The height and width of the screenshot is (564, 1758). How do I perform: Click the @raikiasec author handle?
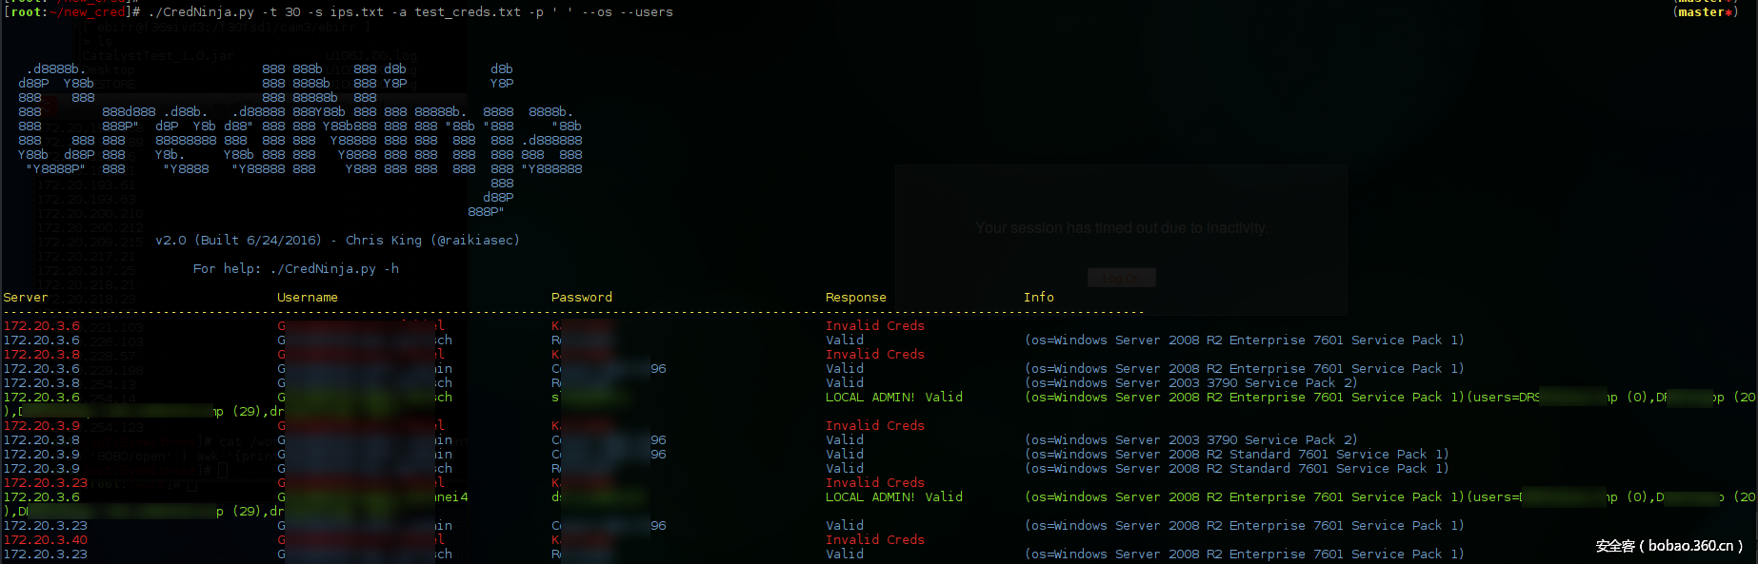click(x=475, y=241)
